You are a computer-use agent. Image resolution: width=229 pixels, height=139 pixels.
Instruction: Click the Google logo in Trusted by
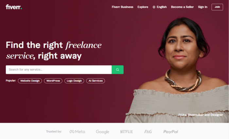coord(102,132)
